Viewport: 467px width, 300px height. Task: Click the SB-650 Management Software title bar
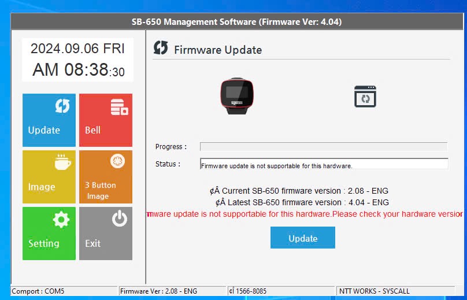(237, 22)
